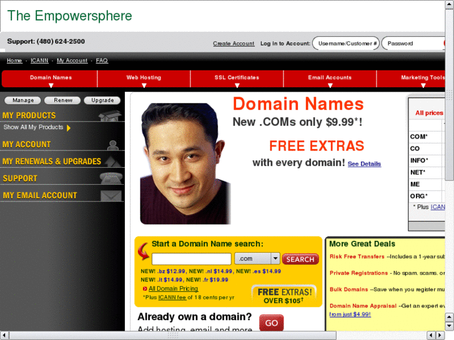Go to the Home link
The image size is (454, 340).
[x=14, y=61]
